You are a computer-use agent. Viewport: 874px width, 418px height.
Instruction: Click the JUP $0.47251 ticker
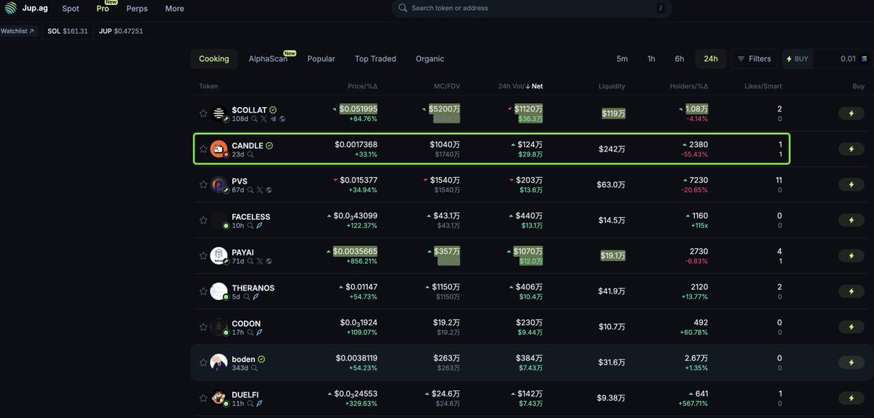(x=121, y=31)
